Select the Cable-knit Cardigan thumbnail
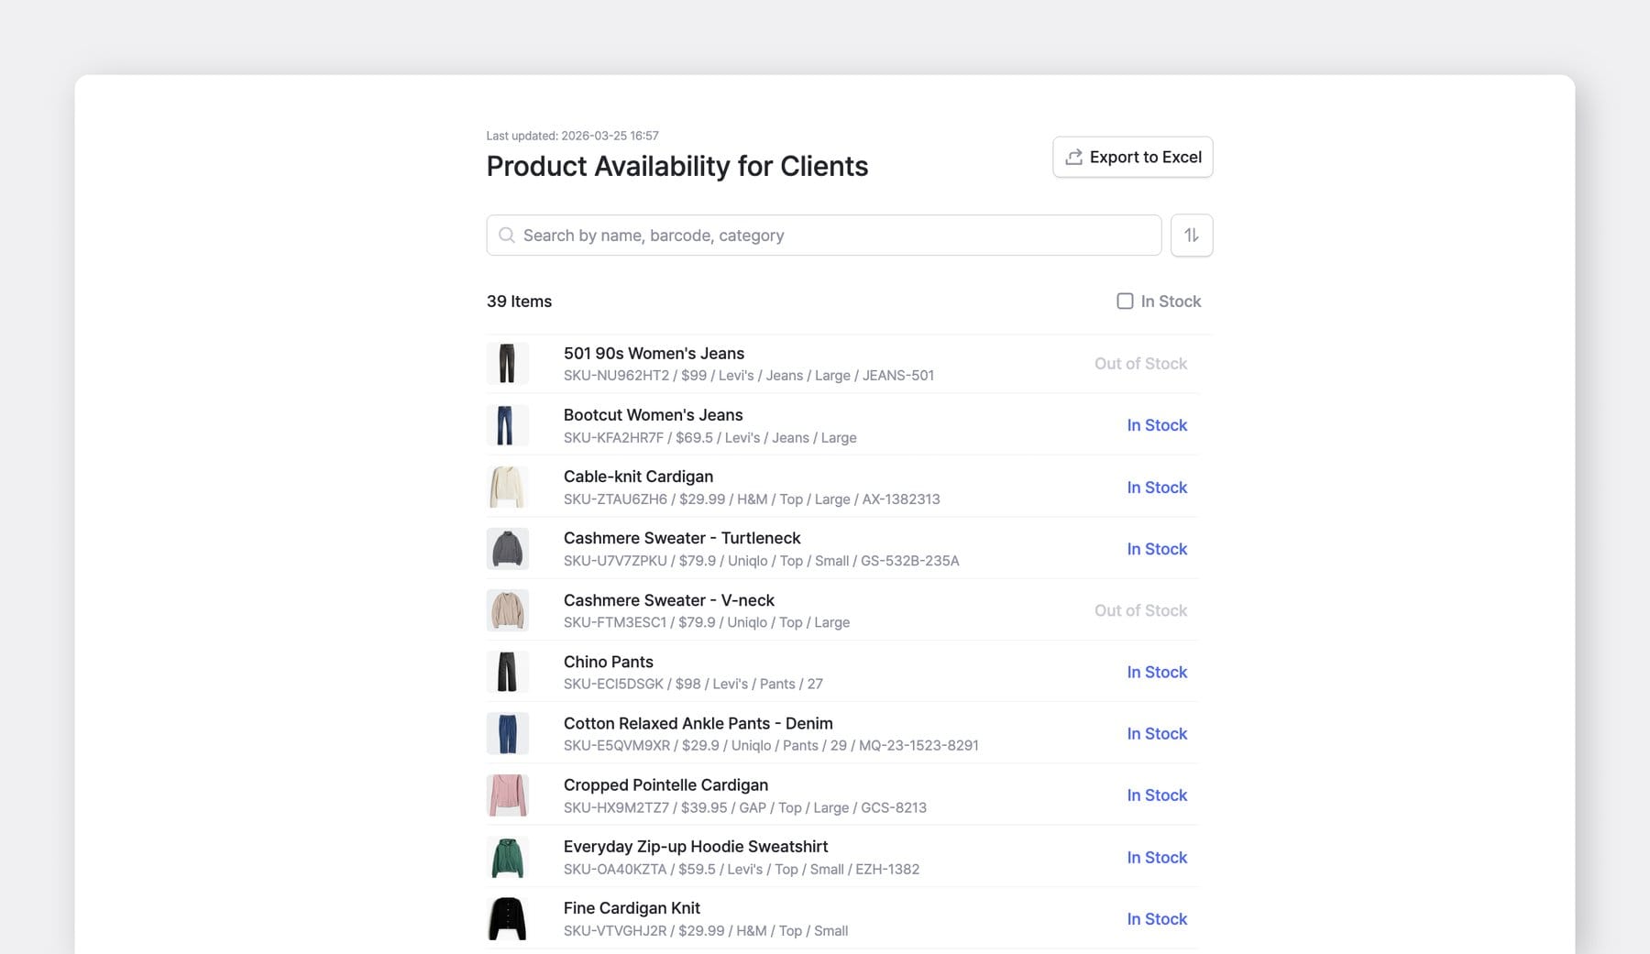 tap(508, 487)
